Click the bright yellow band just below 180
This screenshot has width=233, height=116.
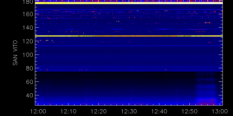[x=129, y=3]
